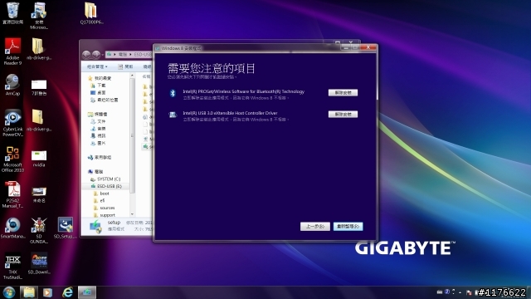Switch to Windows 8 setup taskbar button
The image size is (531, 299).
(87, 292)
